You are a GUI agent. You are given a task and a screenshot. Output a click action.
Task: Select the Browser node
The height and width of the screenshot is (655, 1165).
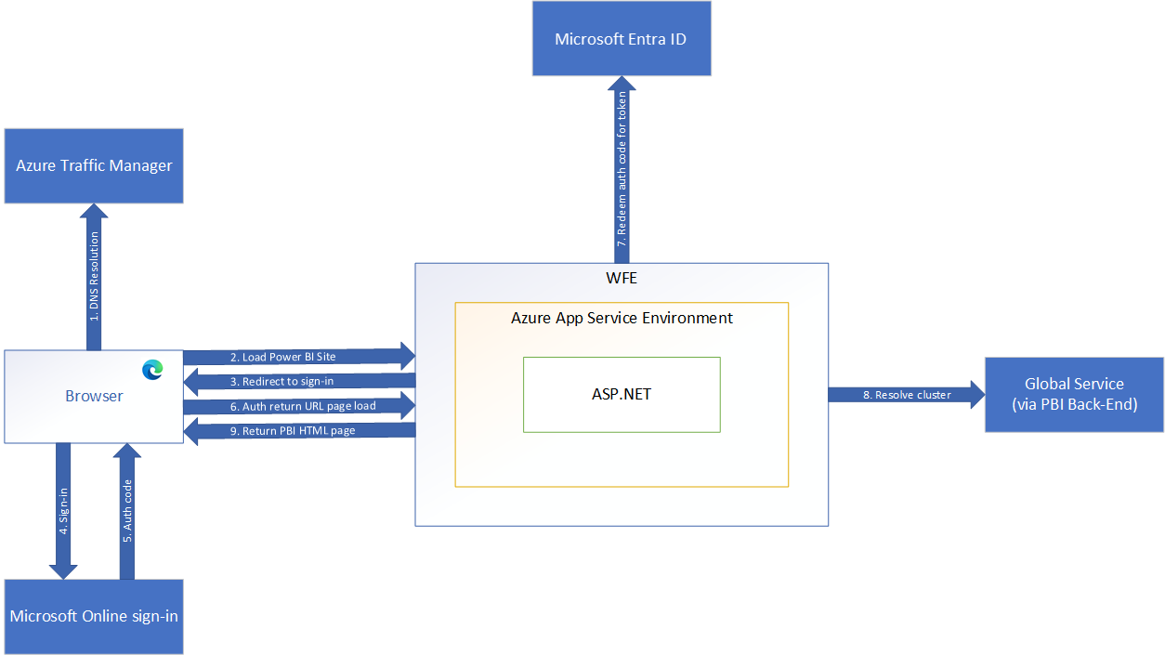pyautogui.click(x=93, y=396)
